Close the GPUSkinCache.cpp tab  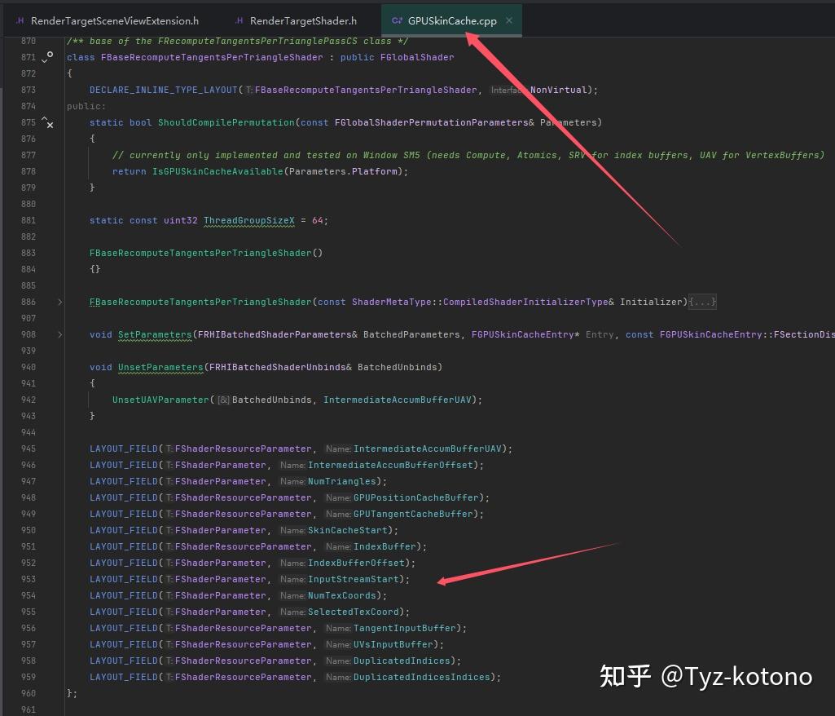(x=509, y=20)
